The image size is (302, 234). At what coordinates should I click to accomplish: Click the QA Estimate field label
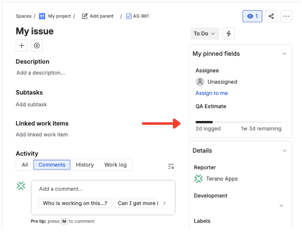click(211, 106)
